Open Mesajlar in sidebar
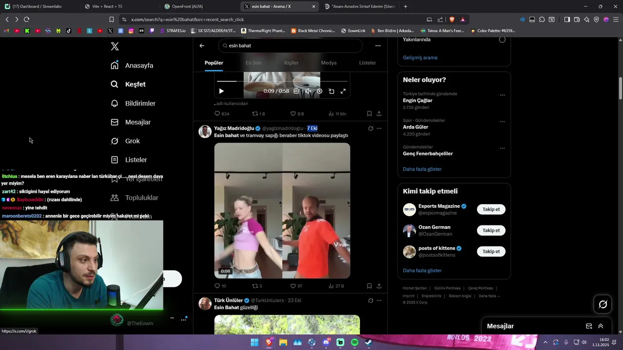 click(130, 122)
